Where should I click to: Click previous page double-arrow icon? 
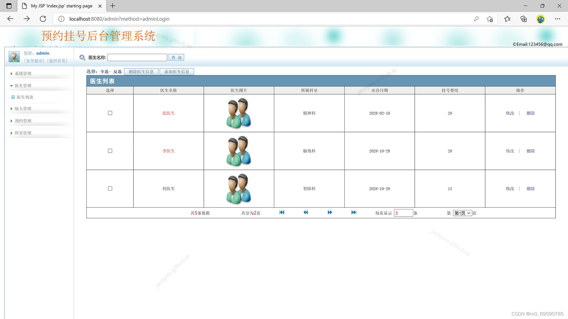[x=306, y=212]
